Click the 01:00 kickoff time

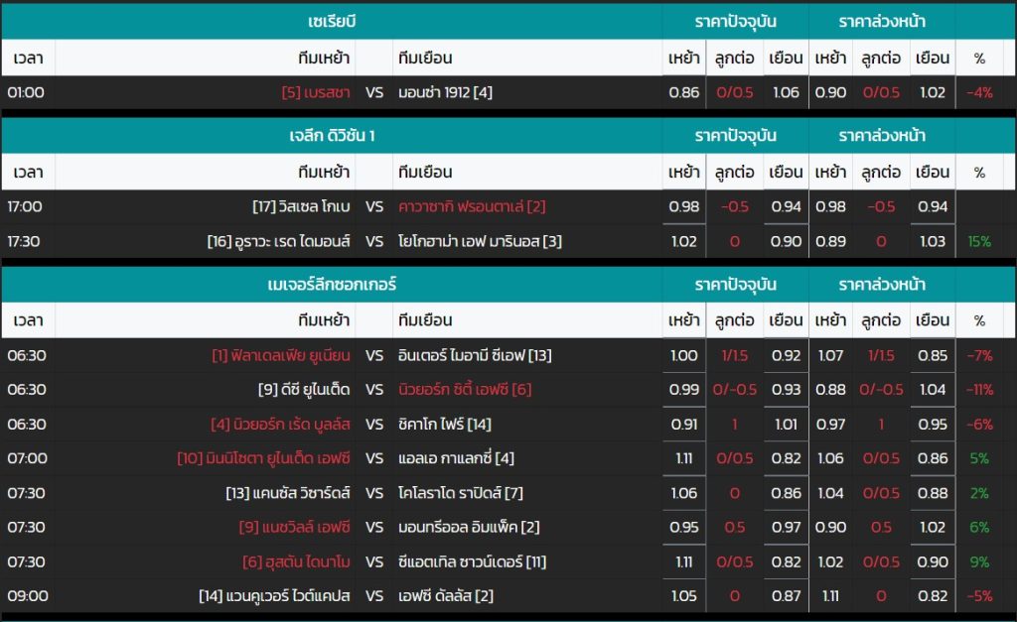click(x=26, y=92)
